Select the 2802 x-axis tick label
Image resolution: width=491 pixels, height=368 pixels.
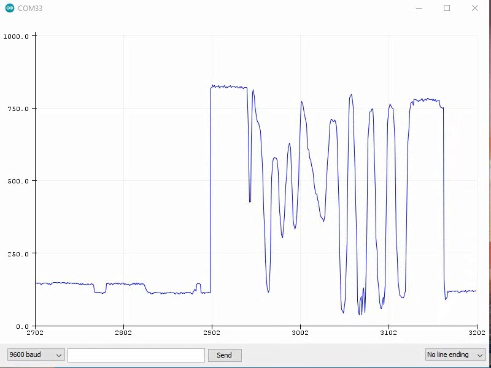coord(123,333)
